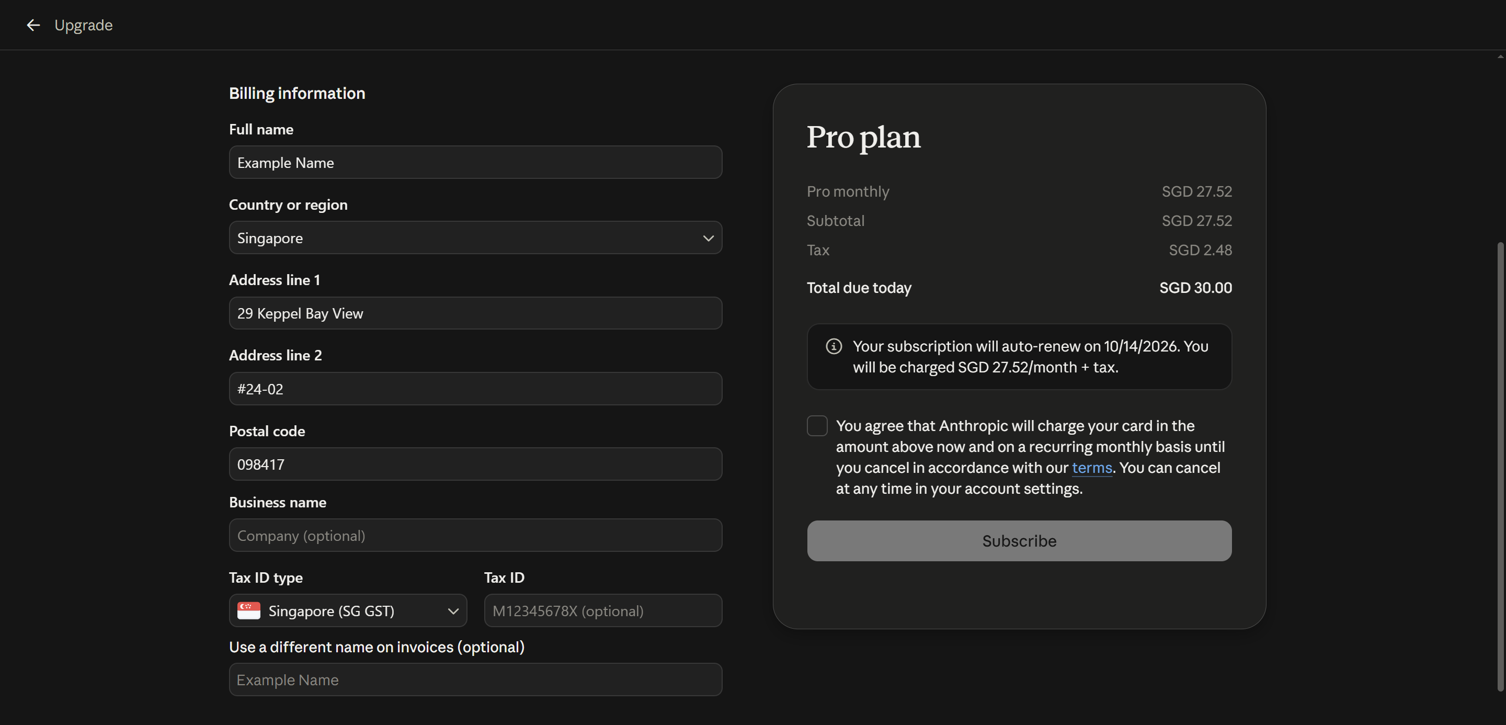Image resolution: width=1506 pixels, height=725 pixels.
Task: Click the 'Use a different name on invoices' label
Action: [376, 647]
